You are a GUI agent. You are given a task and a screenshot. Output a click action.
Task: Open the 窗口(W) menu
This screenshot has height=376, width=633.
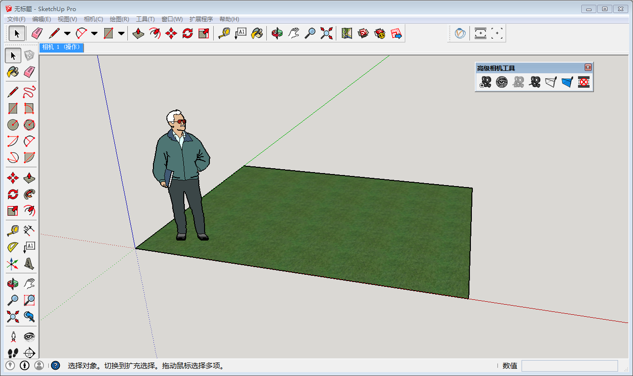click(x=172, y=19)
